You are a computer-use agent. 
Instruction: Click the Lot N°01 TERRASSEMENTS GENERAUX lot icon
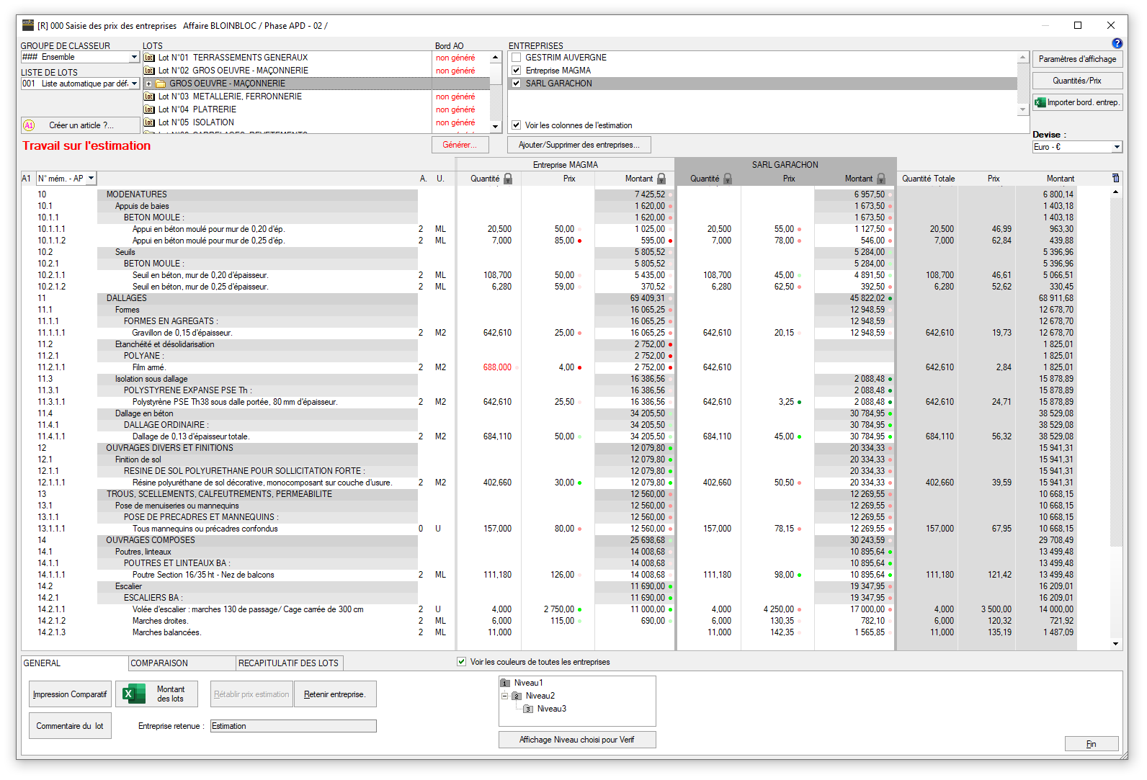149,58
